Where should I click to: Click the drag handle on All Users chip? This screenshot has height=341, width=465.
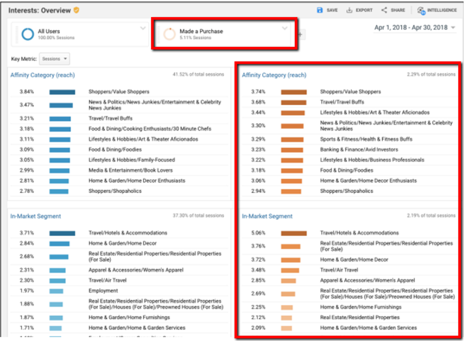click(17, 34)
